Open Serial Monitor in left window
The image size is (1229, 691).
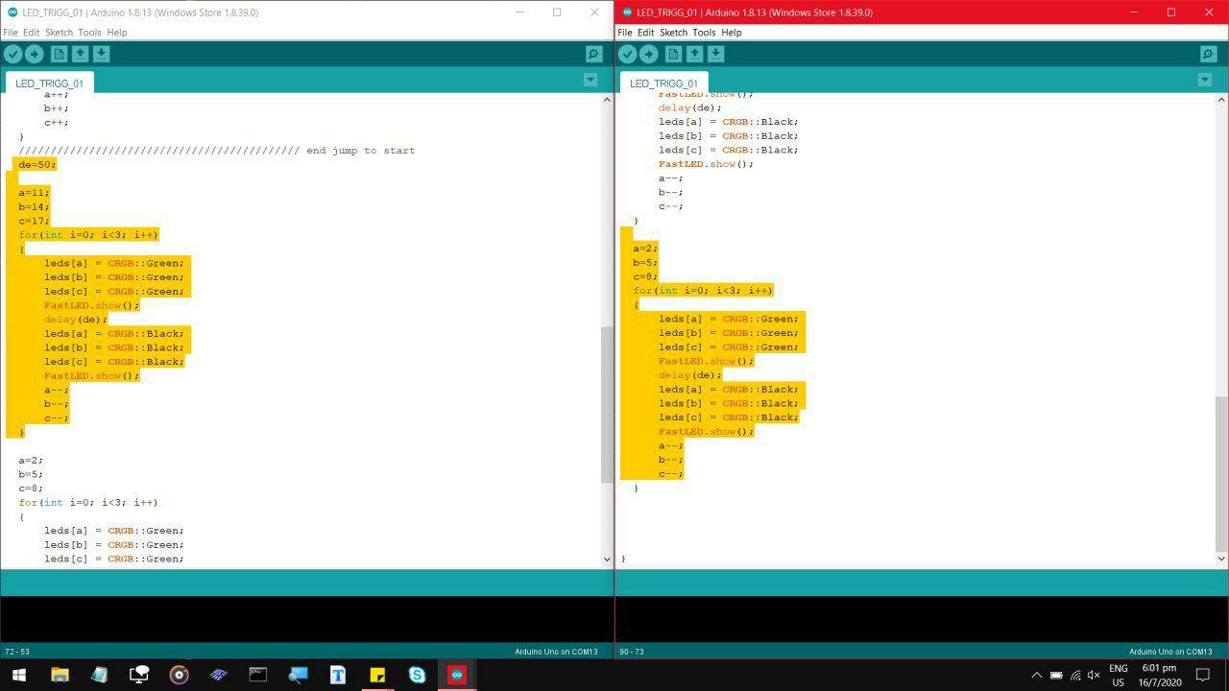point(593,55)
